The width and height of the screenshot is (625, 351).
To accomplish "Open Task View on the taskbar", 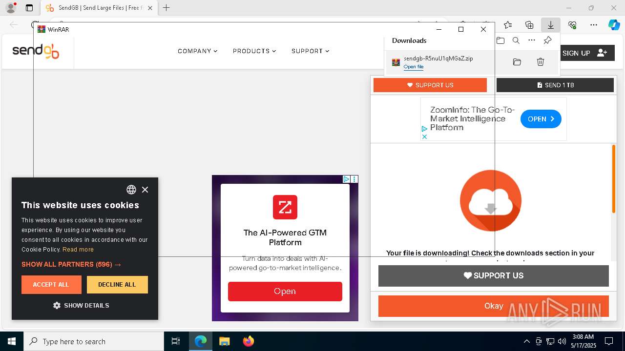I will (x=176, y=341).
